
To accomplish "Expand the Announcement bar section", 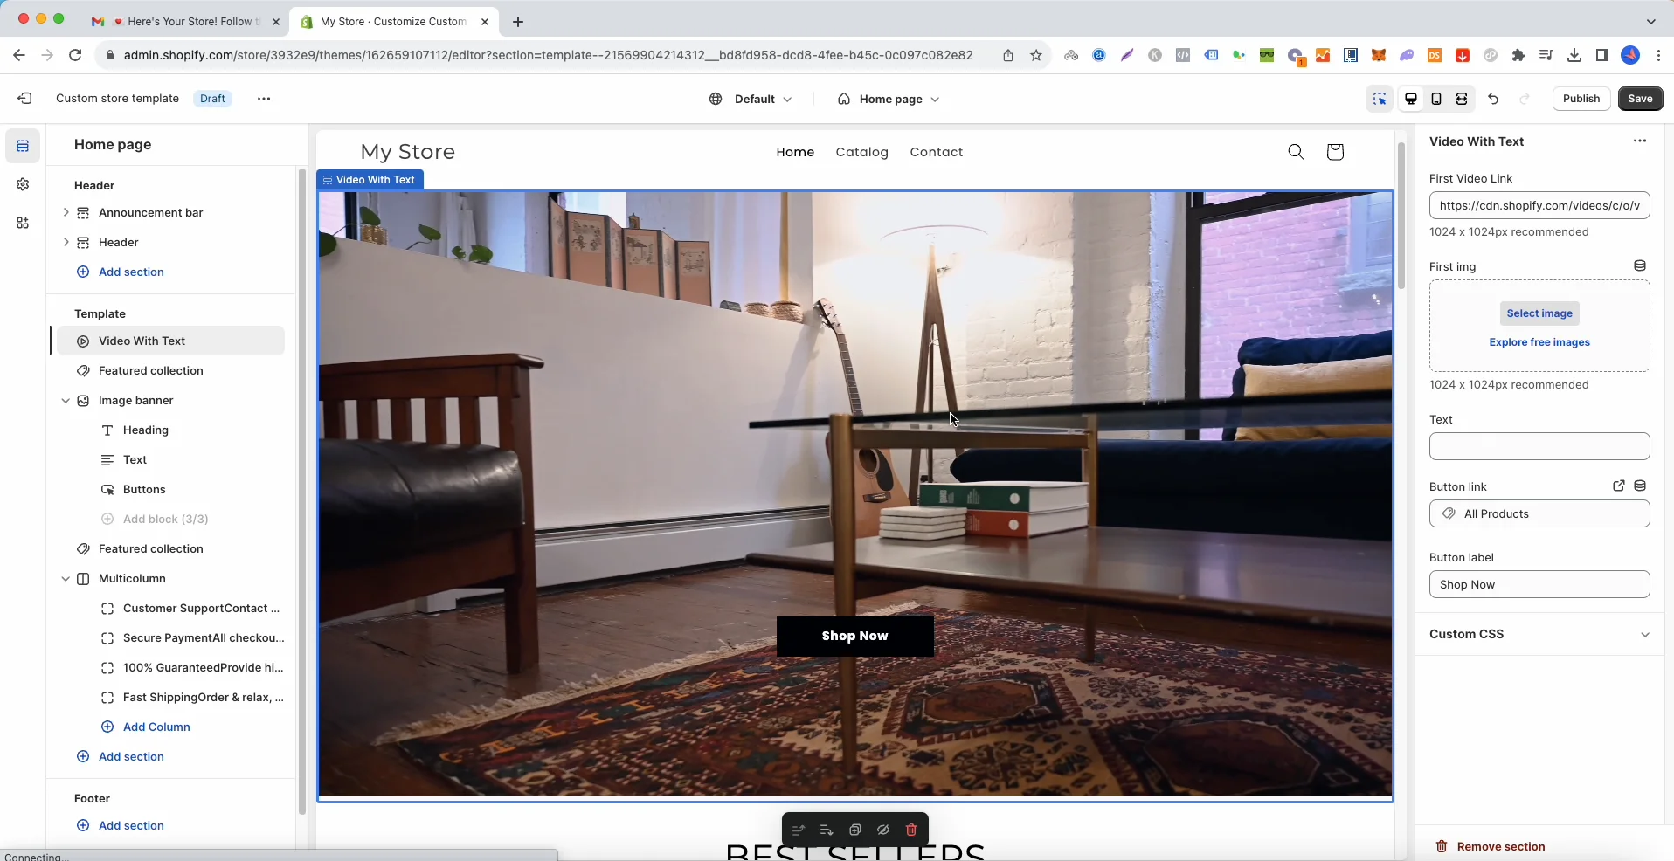I will [x=66, y=212].
